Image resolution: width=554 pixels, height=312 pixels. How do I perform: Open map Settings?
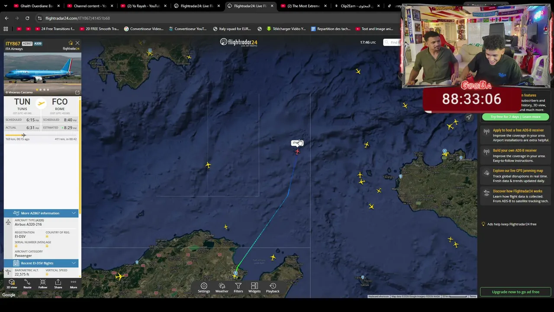coord(204,288)
